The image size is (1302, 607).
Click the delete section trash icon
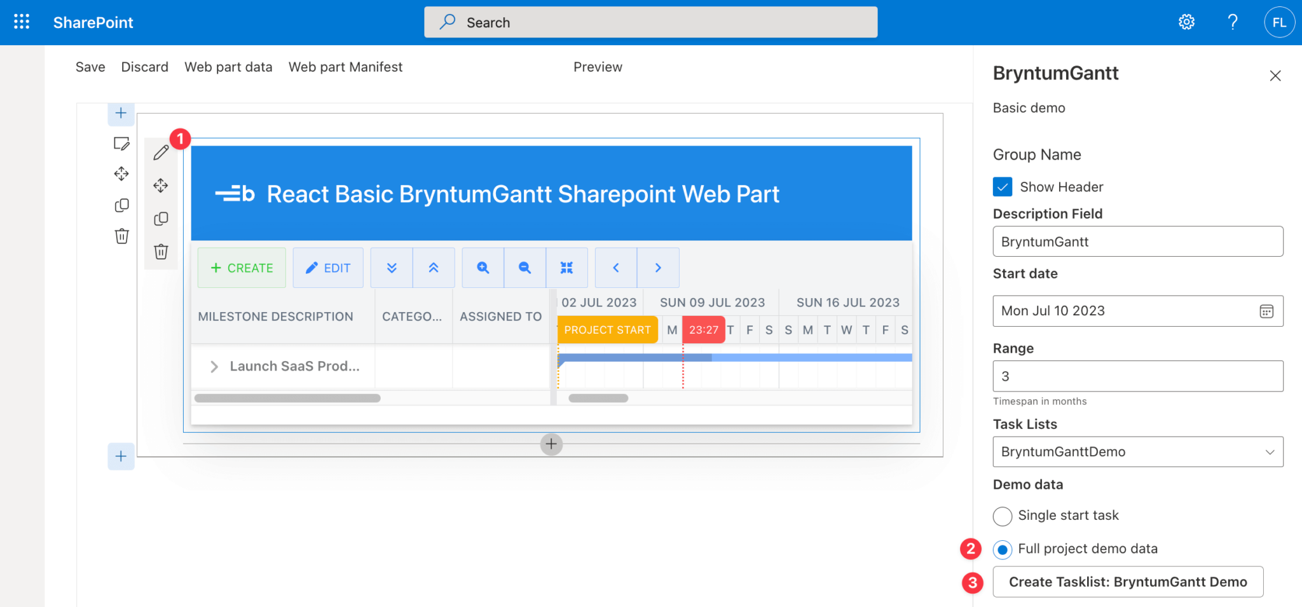(x=121, y=236)
